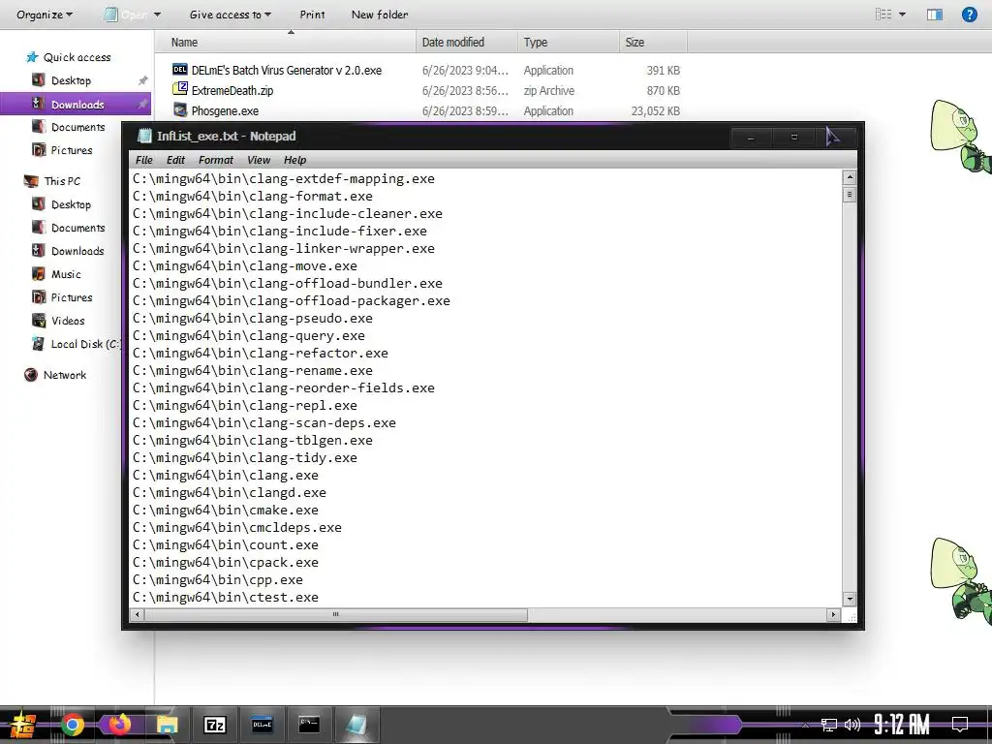This screenshot has width=992, height=744.
Task: Open the Notepad File menu
Action: [x=144, y=160]
